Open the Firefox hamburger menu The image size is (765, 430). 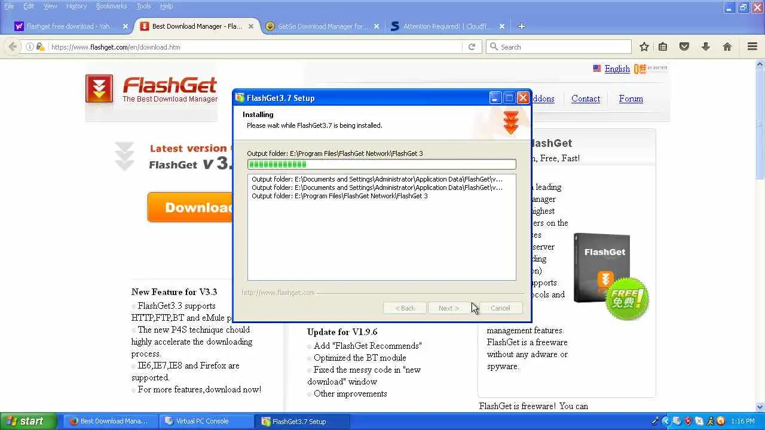[752, 47]
